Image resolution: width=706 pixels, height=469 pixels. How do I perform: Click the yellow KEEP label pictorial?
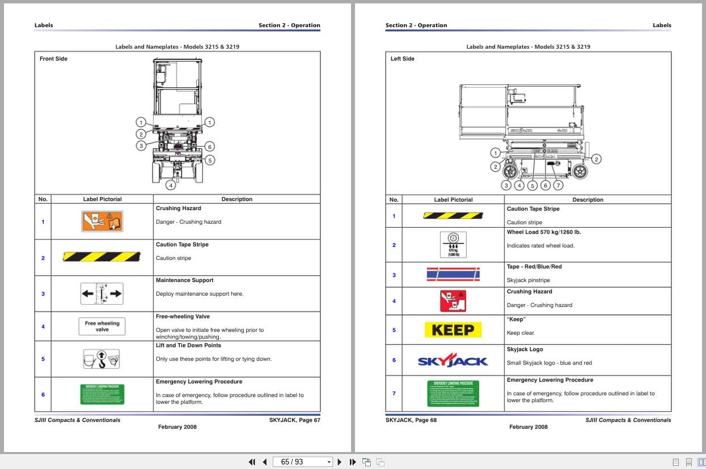[x=453, y=329]
